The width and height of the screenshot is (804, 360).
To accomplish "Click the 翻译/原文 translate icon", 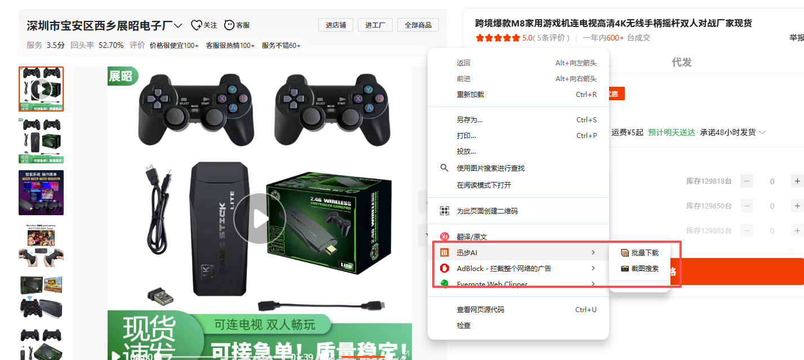I will pos(444,237).
